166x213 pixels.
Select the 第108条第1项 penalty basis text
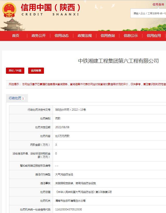coord(104,192)
